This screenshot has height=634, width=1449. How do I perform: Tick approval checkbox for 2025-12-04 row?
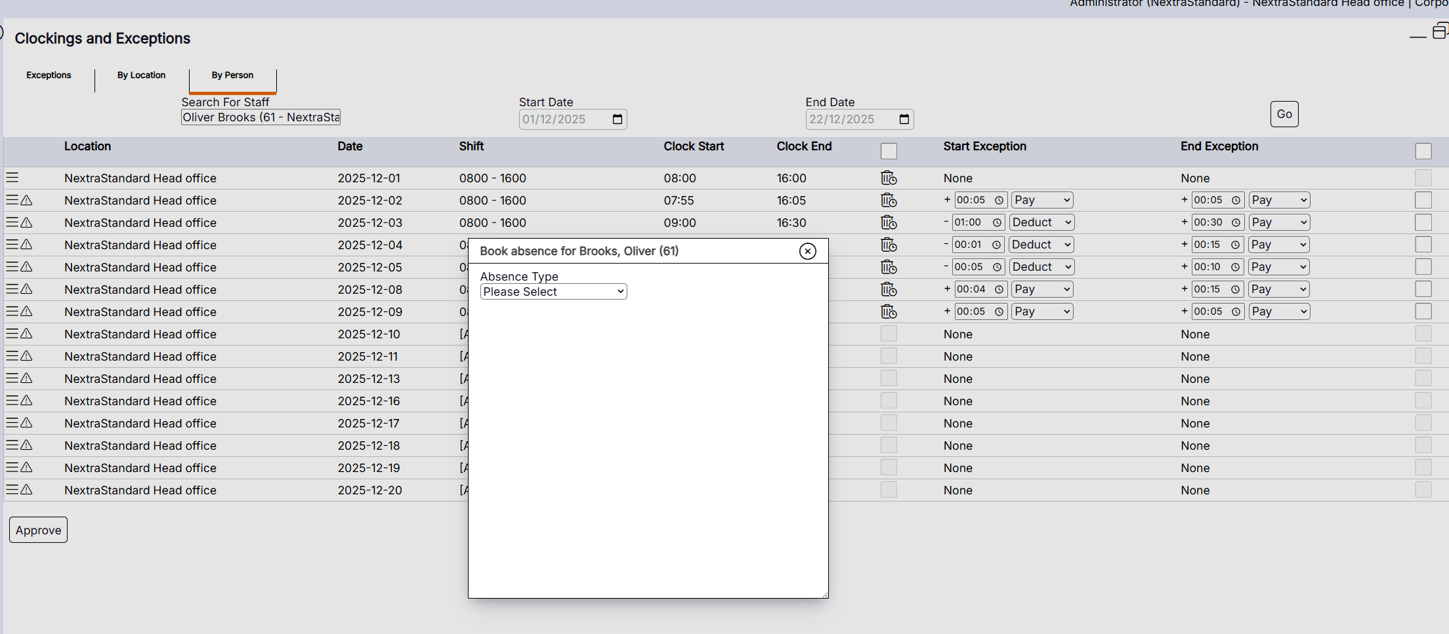click(1423, 245)
